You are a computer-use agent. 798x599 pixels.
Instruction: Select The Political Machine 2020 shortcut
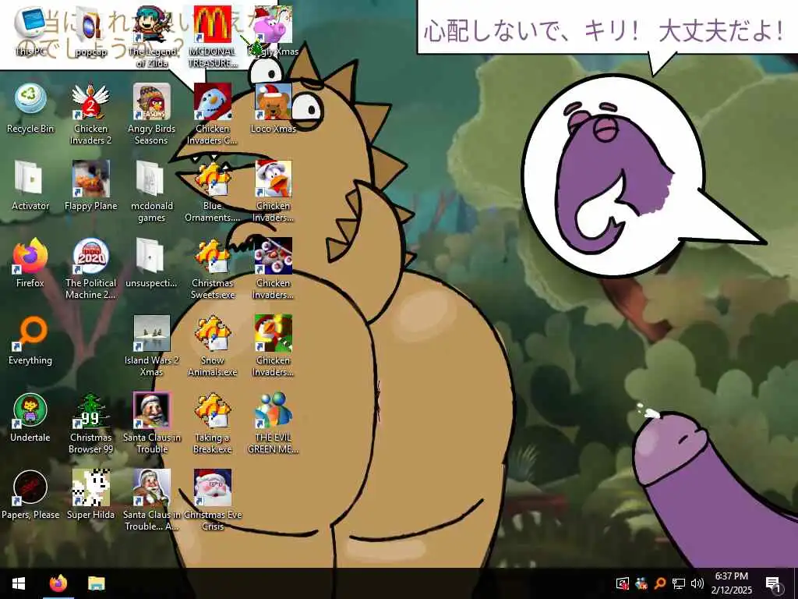[90, 269]
